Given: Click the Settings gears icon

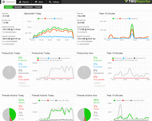Looking at the screenshot, I should [x=50, y=2].
